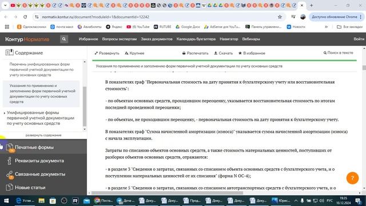
Task: Open почта маил bookmark
Action: coord(62,27)
